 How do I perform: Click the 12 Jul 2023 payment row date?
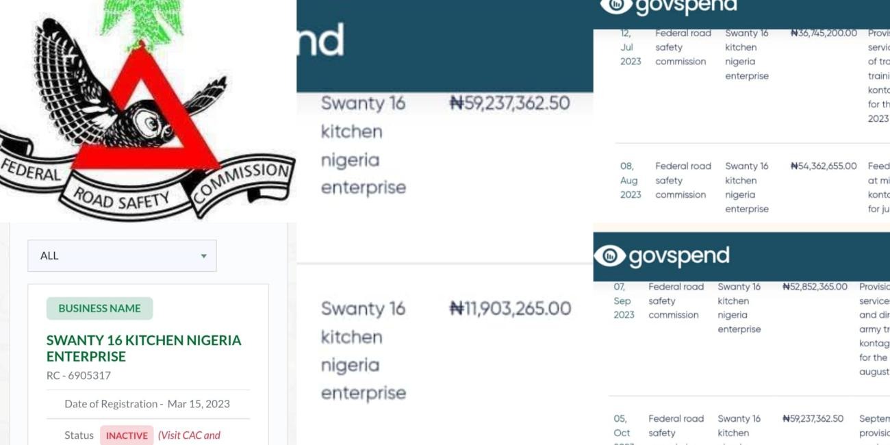[631, 47]
